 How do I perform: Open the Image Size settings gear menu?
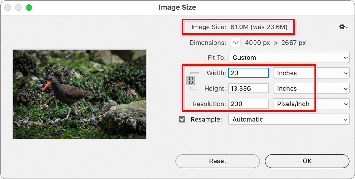click(x=343, y=27)
